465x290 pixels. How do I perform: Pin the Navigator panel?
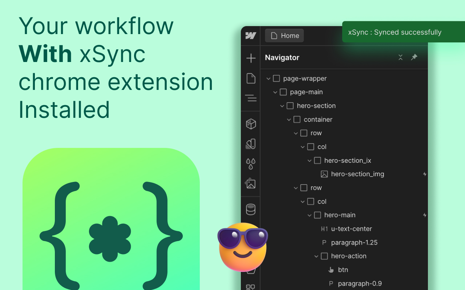(x=414, y=57)
